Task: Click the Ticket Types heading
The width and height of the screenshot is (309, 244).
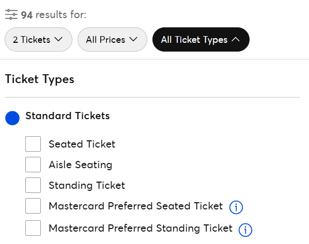Action: [x=40, y=79]
